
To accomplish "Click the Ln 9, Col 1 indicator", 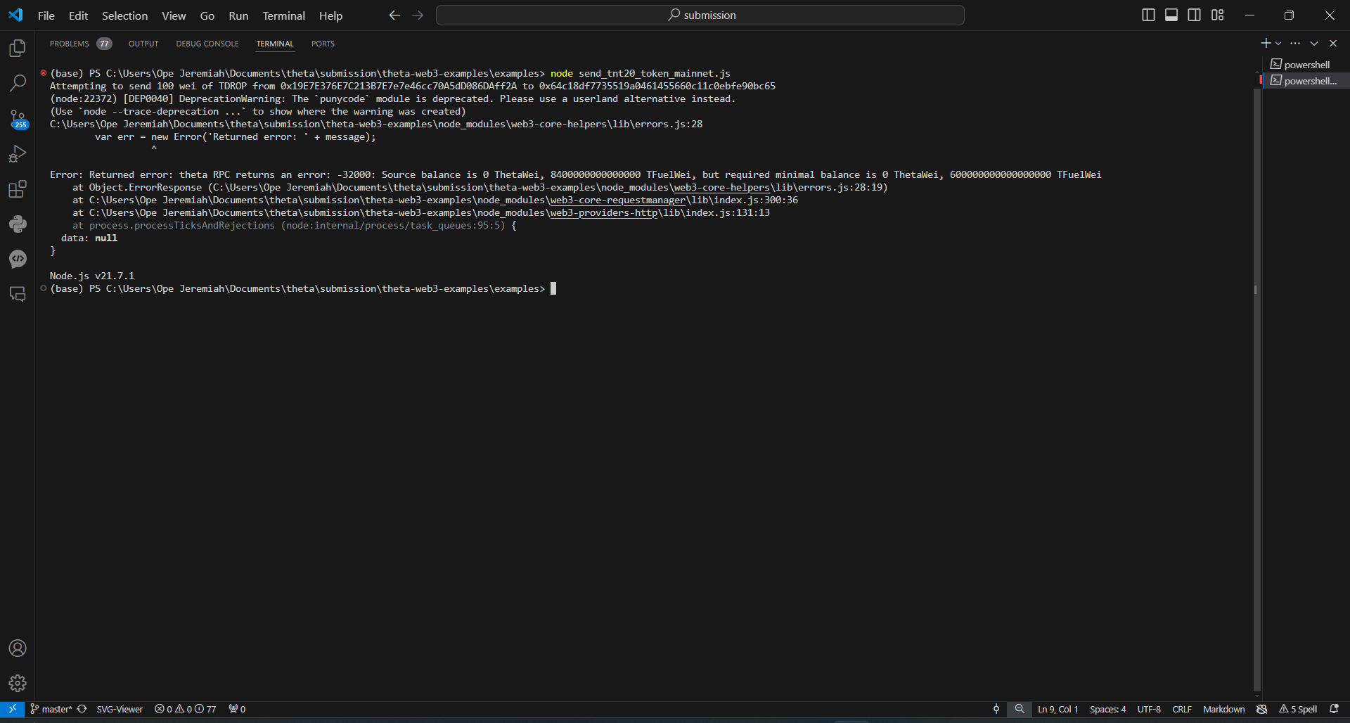I will click(x=1057, y=709).
